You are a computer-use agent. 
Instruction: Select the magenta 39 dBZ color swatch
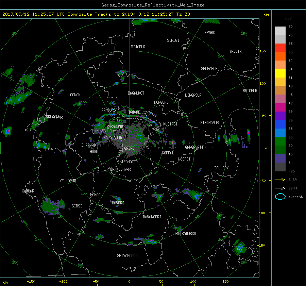[280, 107]
